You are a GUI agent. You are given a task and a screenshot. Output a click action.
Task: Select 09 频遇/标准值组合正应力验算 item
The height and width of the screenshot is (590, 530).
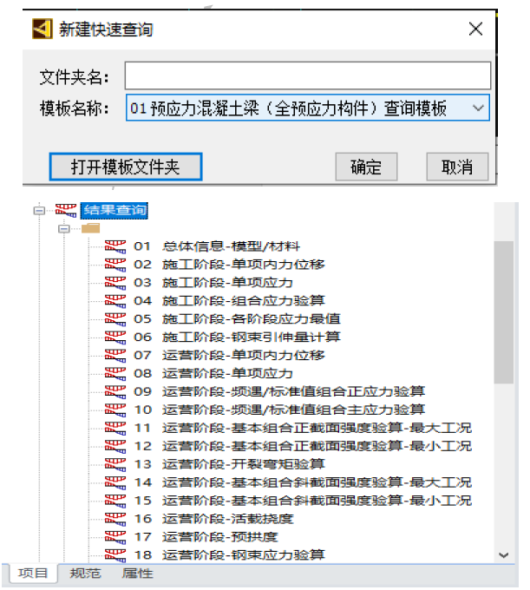pos(279,392)
